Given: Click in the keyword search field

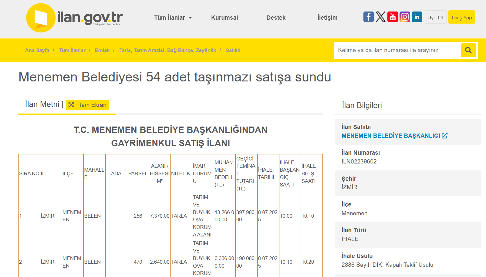Looking at the screenshot, I should [x=397, y=50].
